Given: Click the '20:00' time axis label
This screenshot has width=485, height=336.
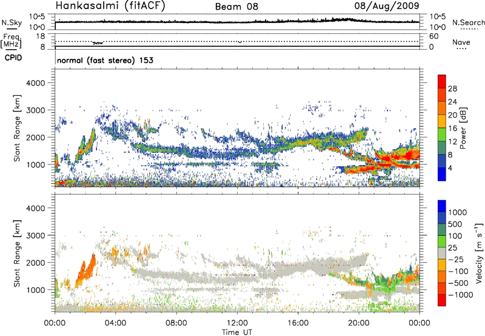Looking at the screenshot, I should click(x=359, y=323).
